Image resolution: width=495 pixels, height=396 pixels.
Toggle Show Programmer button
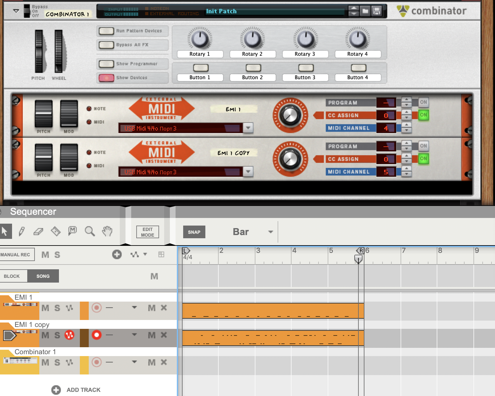coord(106,64)
